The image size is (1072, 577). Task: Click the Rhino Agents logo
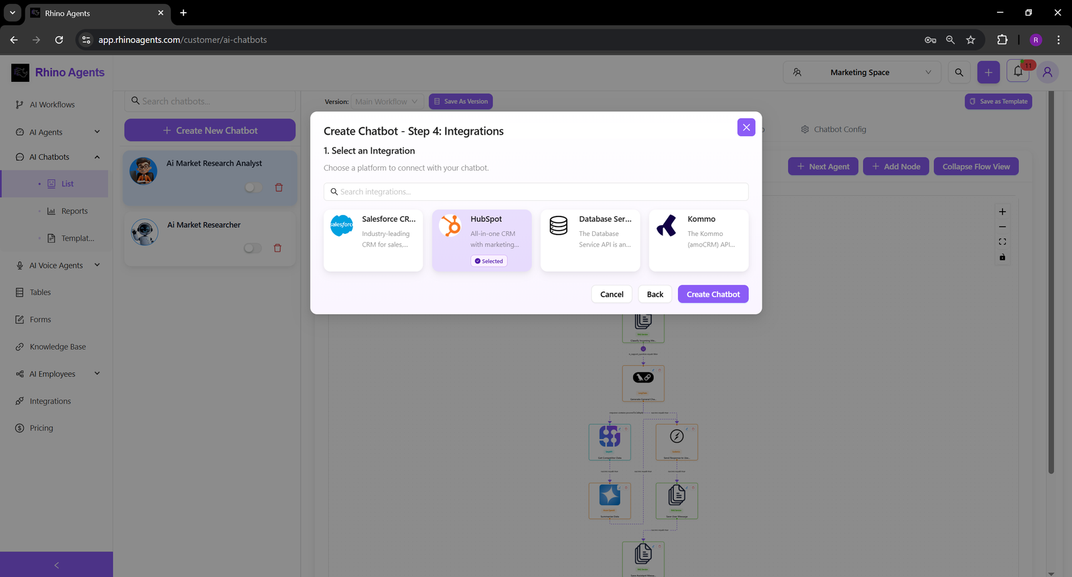coord(20,72)
